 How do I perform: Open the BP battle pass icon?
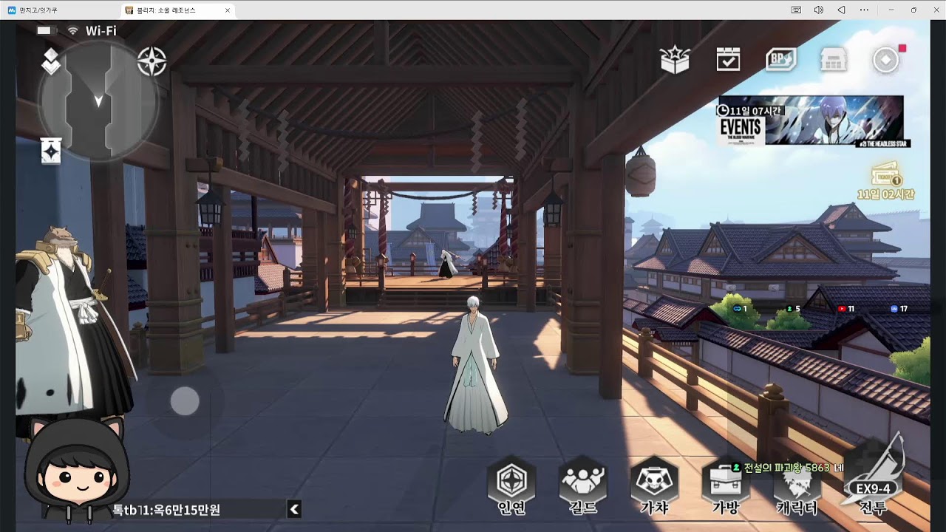[x=780, y=60]
